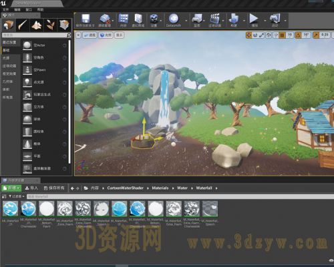Click the Cinematics clapperboard icon
The width and height of the screenshot is (334, 267).
(x=214, y=19)
